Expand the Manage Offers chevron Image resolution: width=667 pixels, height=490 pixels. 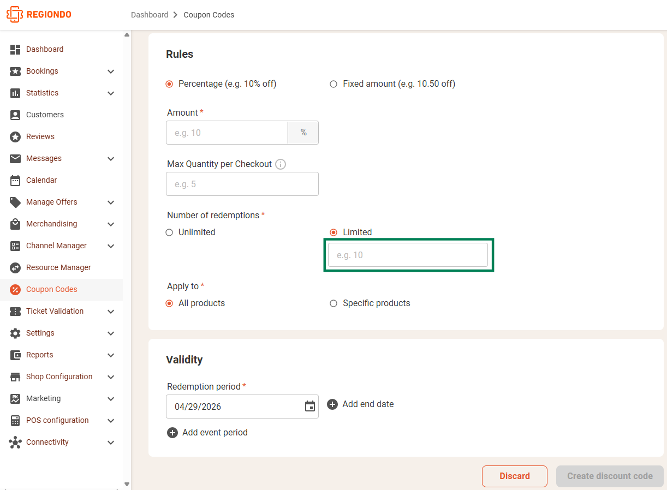point(111,202)
